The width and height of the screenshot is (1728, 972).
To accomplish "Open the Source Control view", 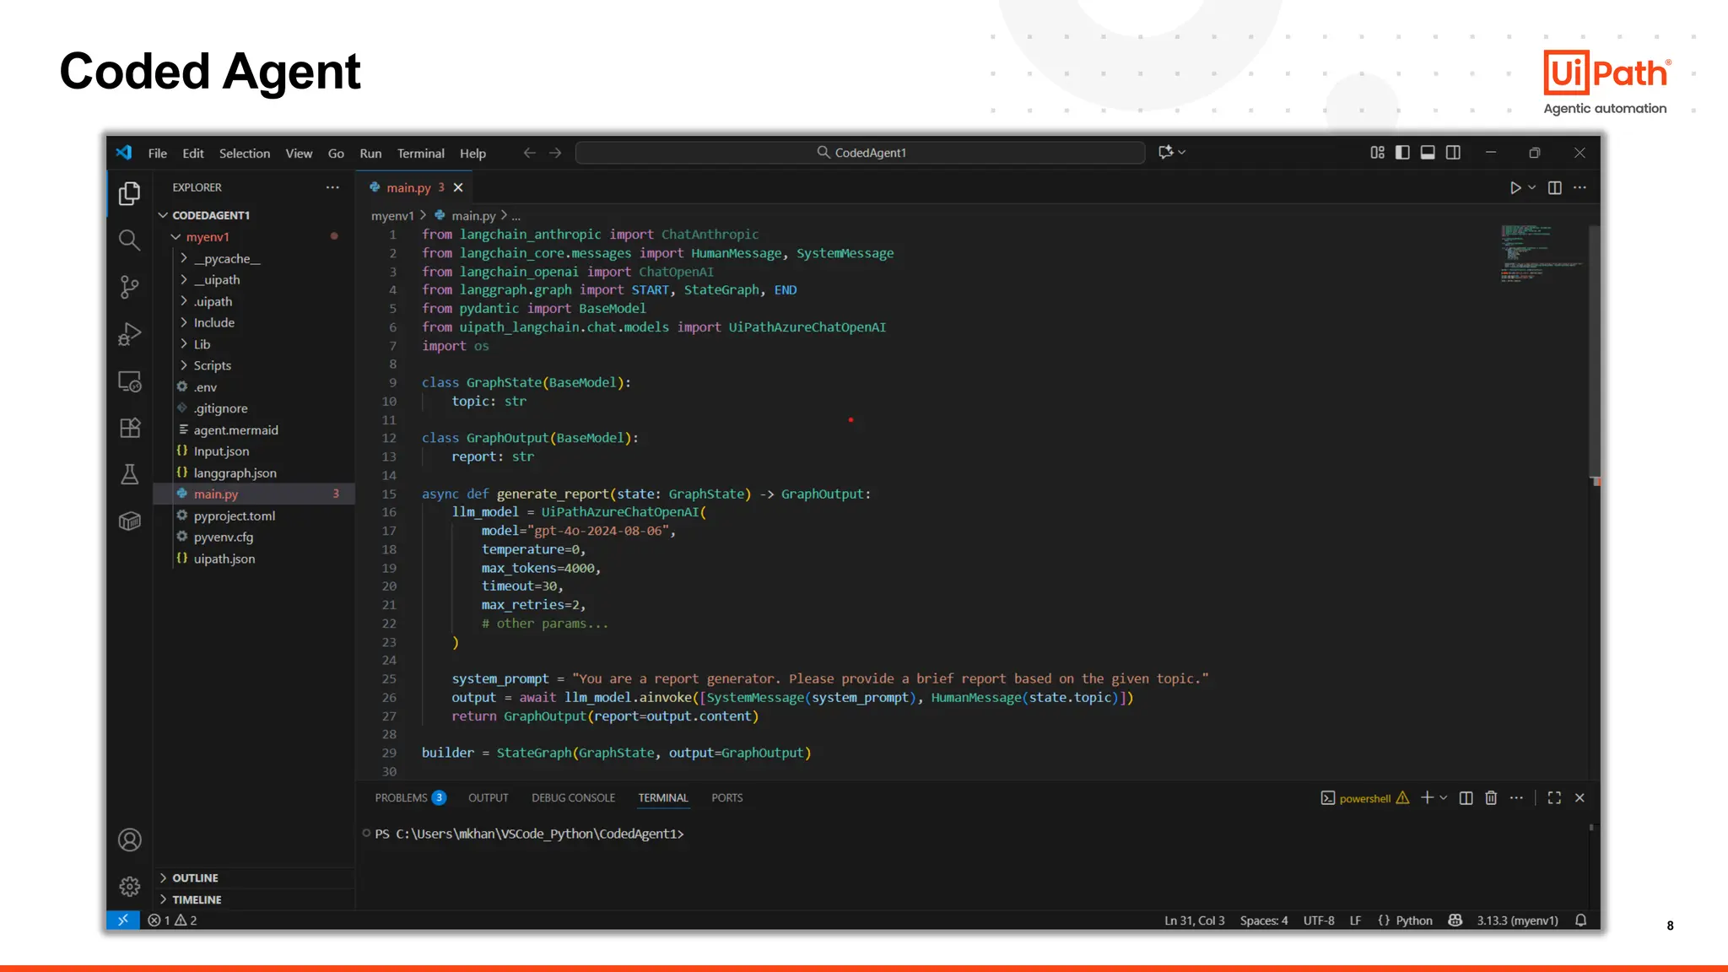I will [x=129, y=287].
